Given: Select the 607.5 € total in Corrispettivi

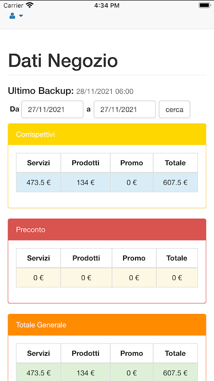Looking at the screenshot, I should point(175,182).
